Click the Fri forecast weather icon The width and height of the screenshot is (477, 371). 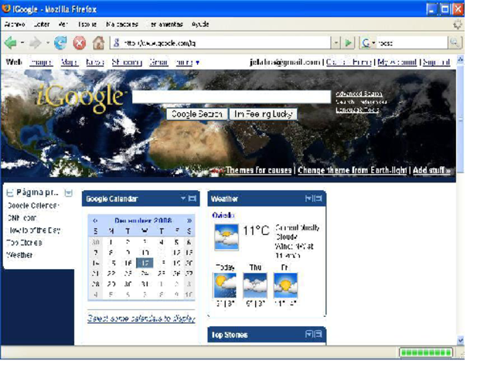coord(285,285)
